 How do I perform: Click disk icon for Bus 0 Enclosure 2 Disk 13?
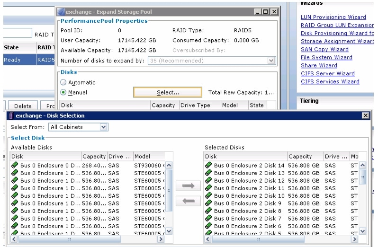coord(208,173)
